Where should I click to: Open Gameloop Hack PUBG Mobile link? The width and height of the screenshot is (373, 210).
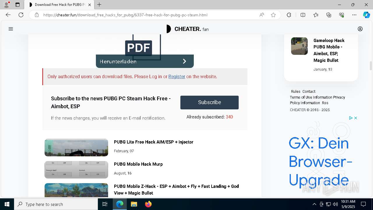pos(329,50)
